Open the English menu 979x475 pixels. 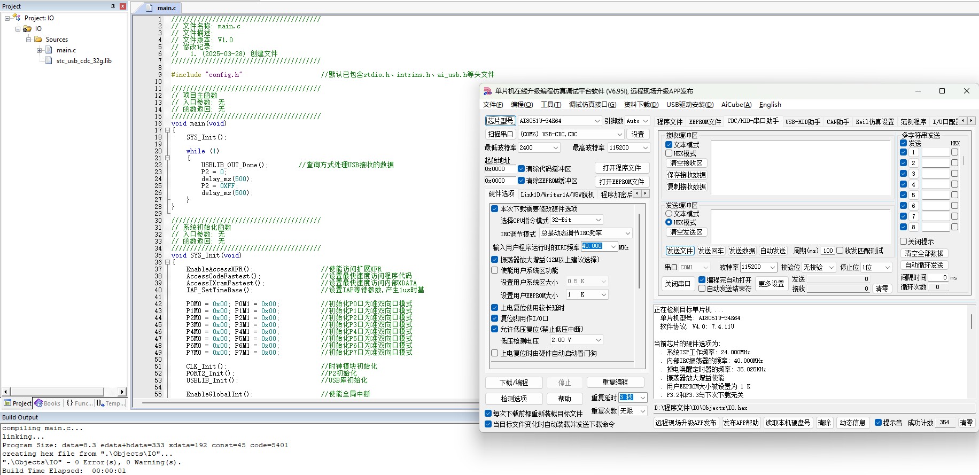770,105
